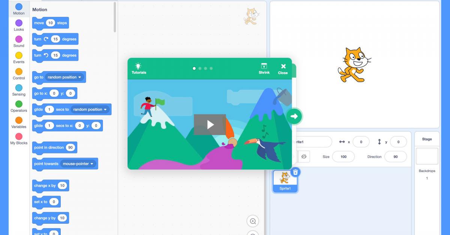The width and height of the screenshot is (450, 235).
Task: Select the Stage backdrop thumbnail
Action: point(427,156)
